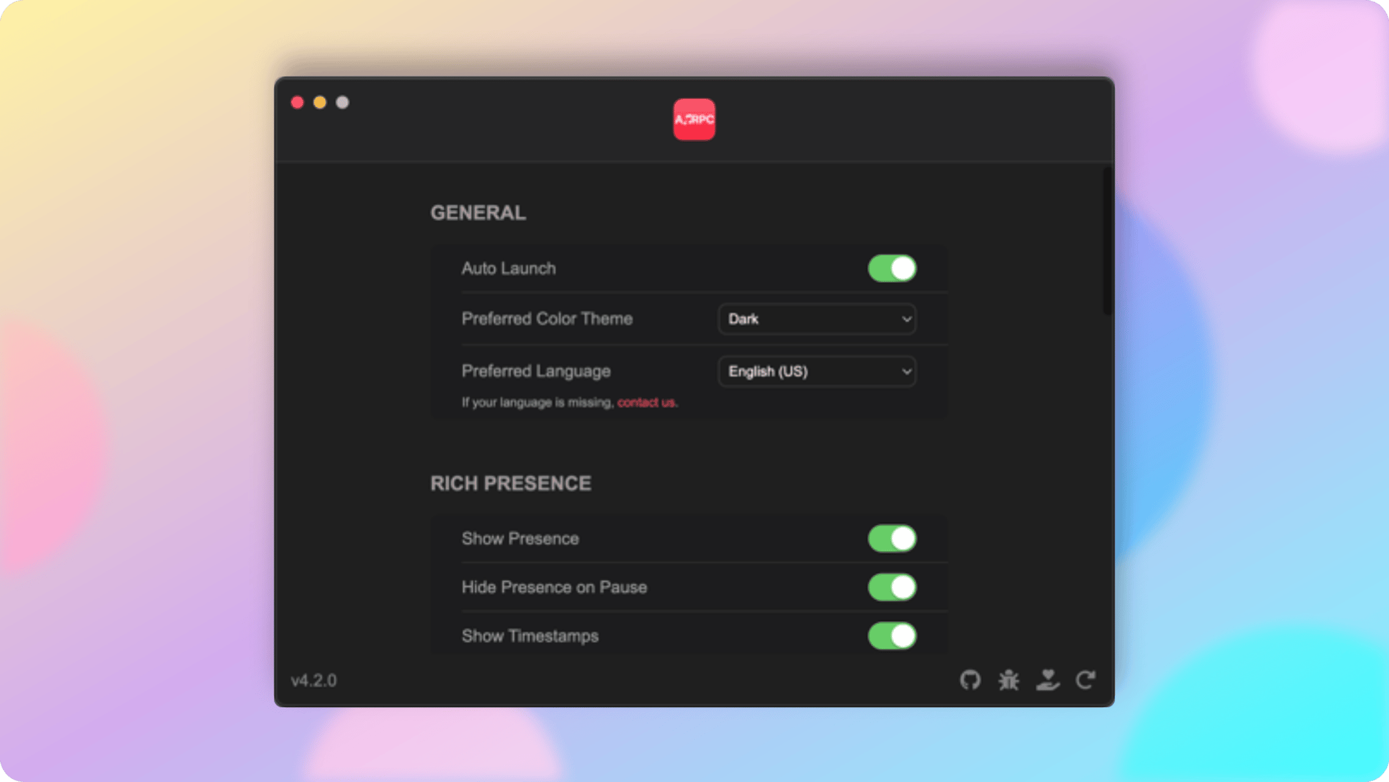Click the refresh/restart arrow icon
The width and height of the screenshot is (1389, 782).
(x=1086, y=680)
